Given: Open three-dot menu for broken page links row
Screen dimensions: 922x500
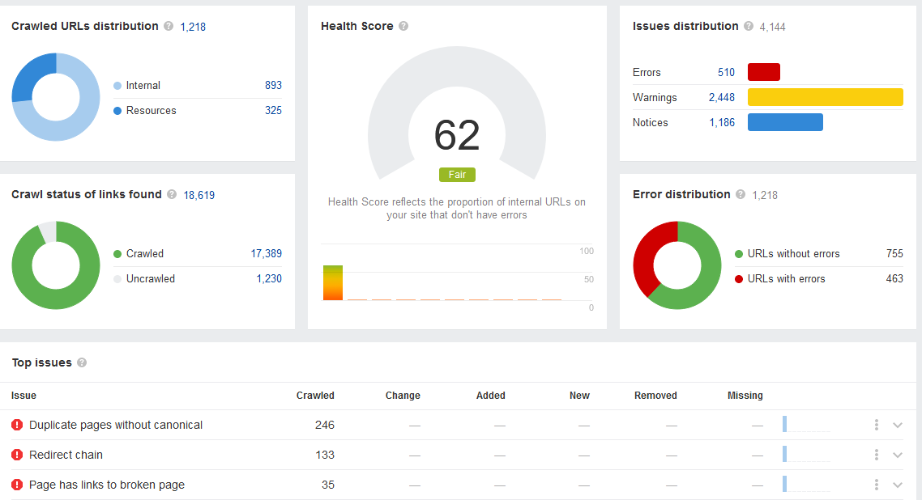Looking at the screenshot, I should 876,485.
